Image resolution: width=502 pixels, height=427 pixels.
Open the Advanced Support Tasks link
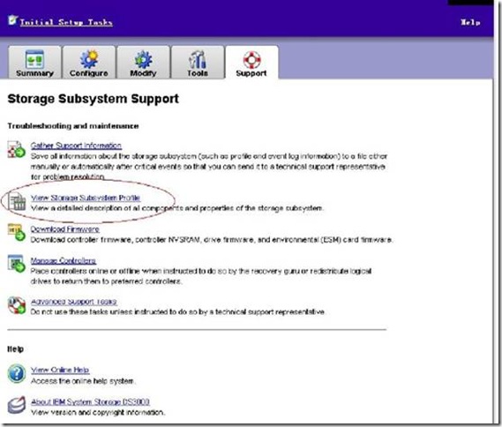point(73,302)
